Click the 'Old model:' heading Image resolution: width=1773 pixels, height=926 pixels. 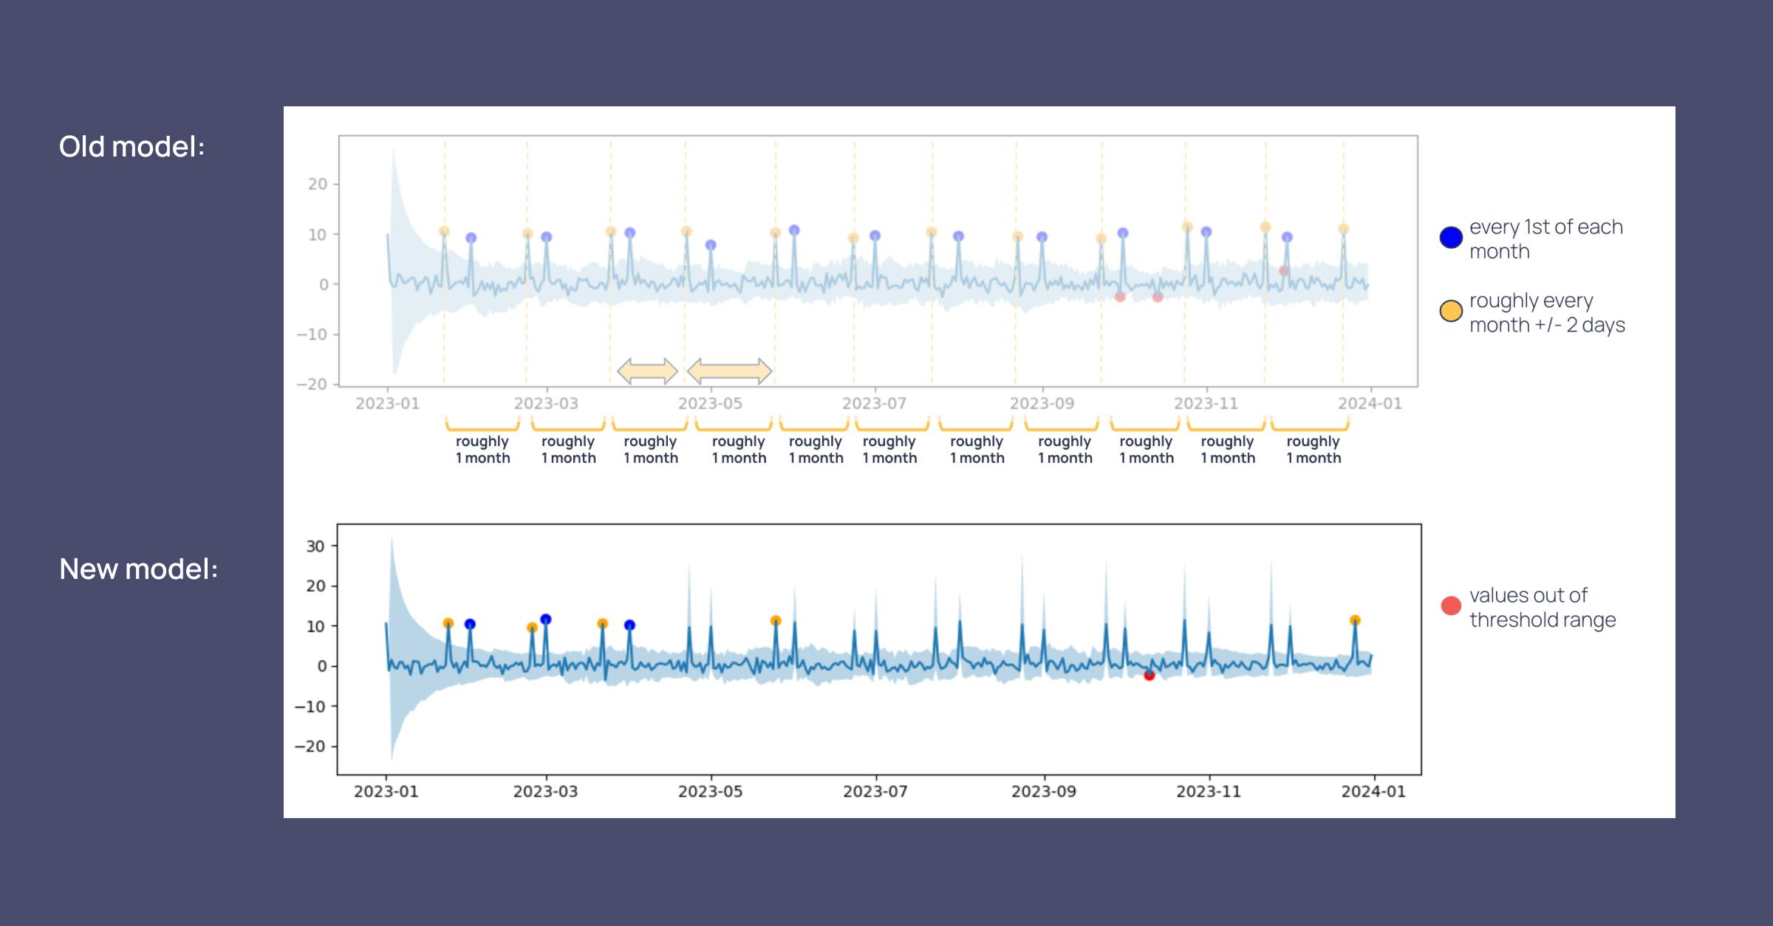click(x=131, y=146)
